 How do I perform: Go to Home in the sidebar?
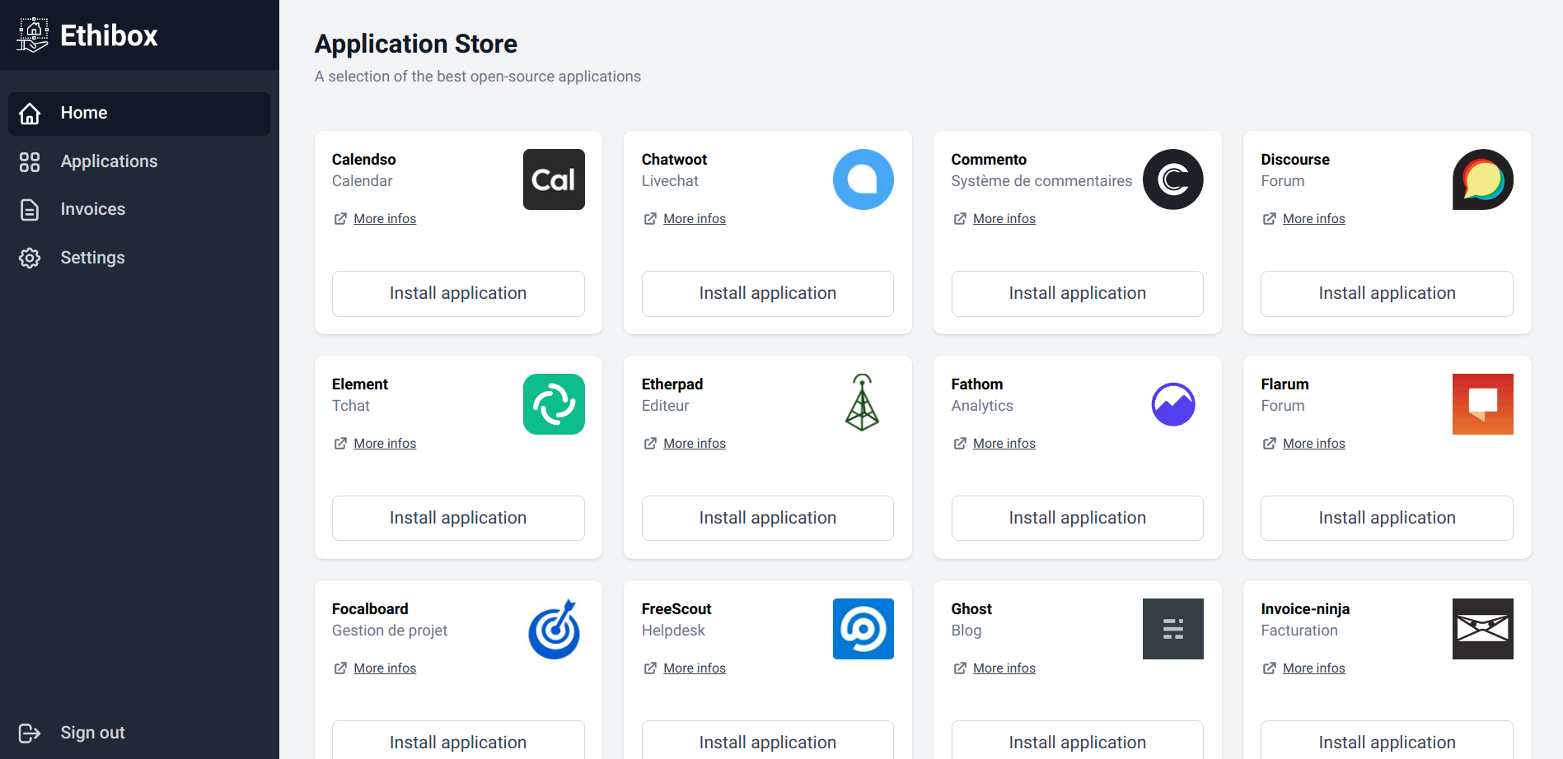[139, 114]
